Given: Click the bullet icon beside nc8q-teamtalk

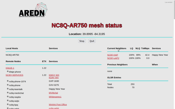Looking at the screenshot, I should [x=8, y=89].
